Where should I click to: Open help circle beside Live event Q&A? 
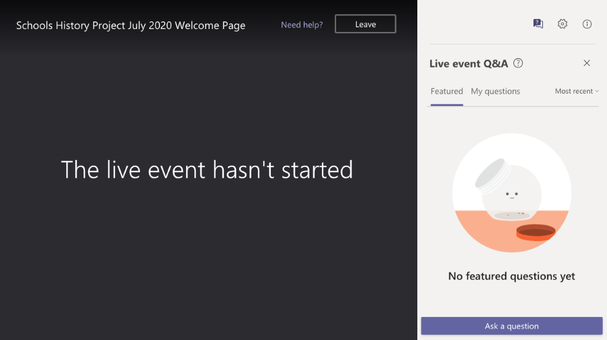(x=518, y=63)
